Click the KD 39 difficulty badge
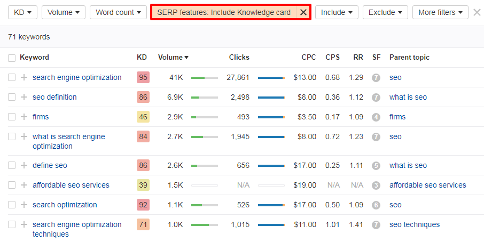The height and width of the screenshot is (242, 484). tap(143, 185)
